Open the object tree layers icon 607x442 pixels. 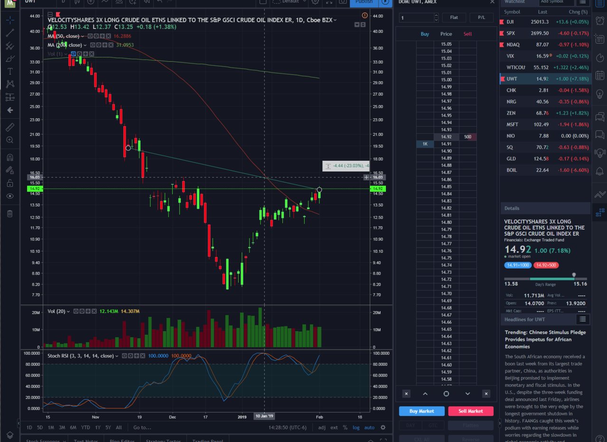tap(10, 435)
